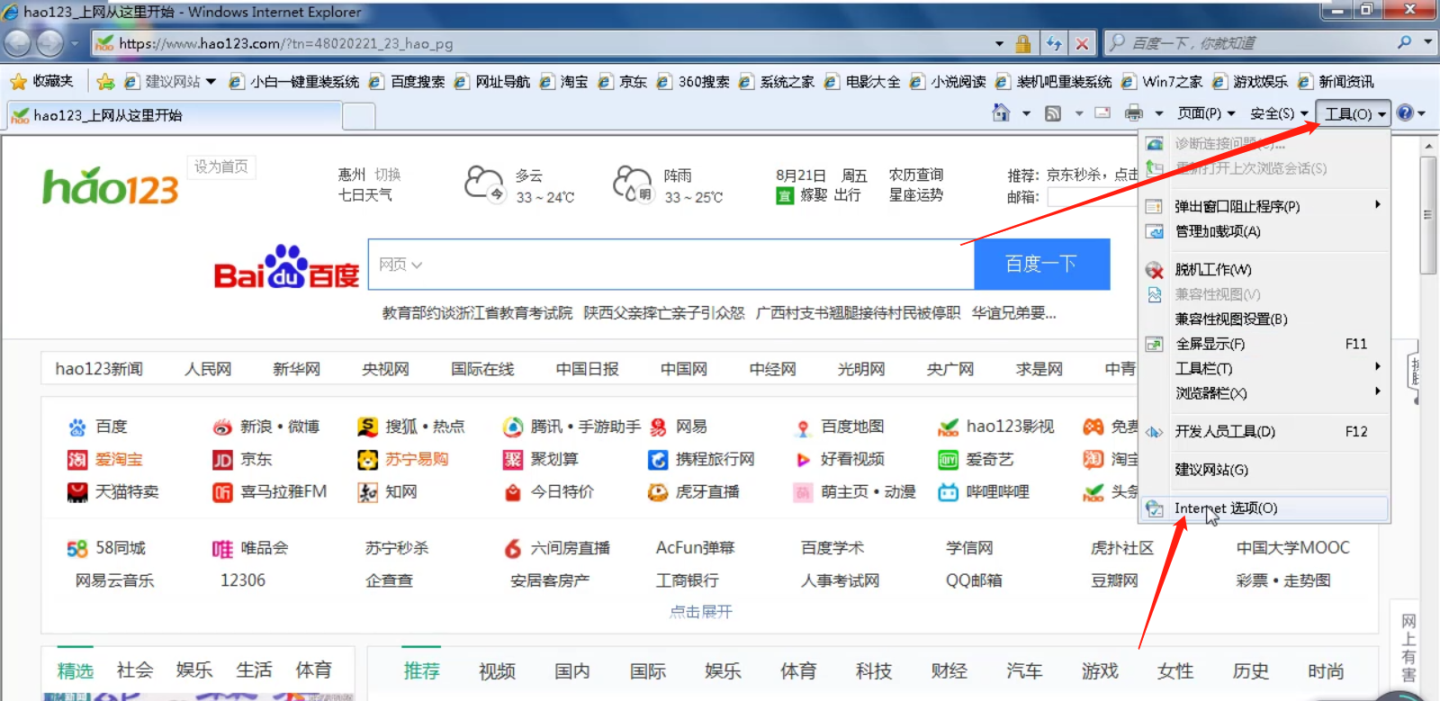1440x701 pixels.
Task: Click the Back navigation arrow
Action: (x=18, y=43)
